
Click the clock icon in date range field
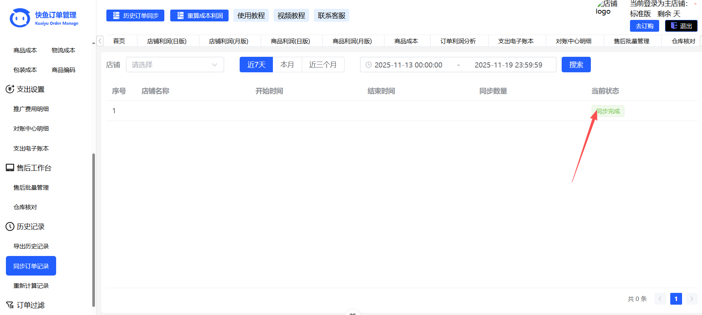tap(368, 65)
